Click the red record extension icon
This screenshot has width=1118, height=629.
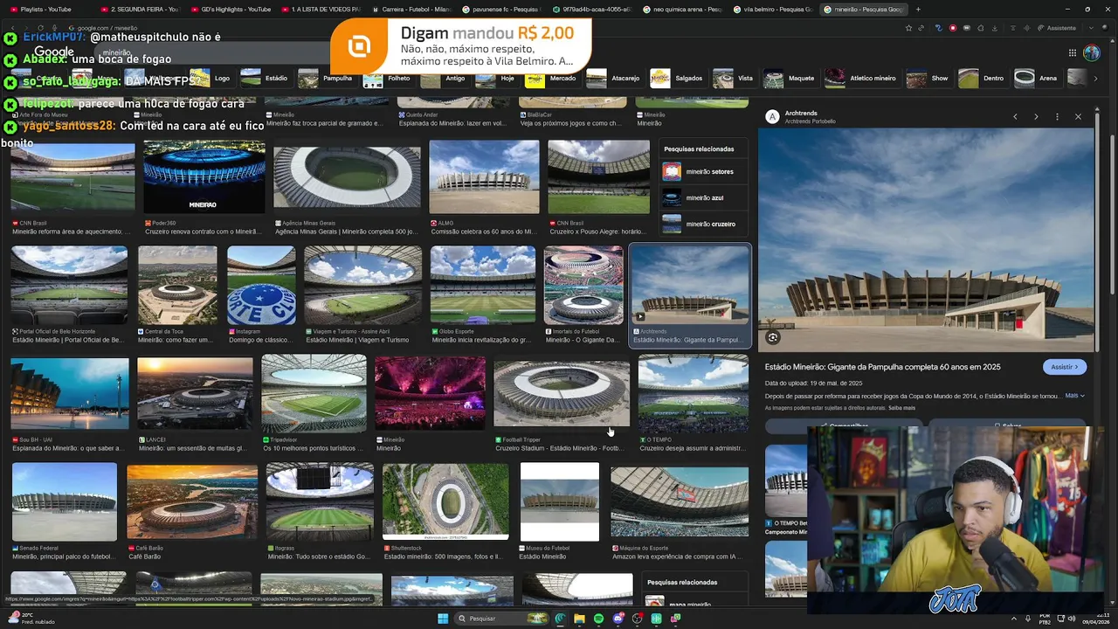954,28
